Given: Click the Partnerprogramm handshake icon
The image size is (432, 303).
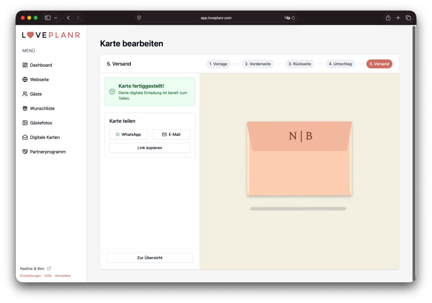Looking at the screenshot, I should [25, 152].
